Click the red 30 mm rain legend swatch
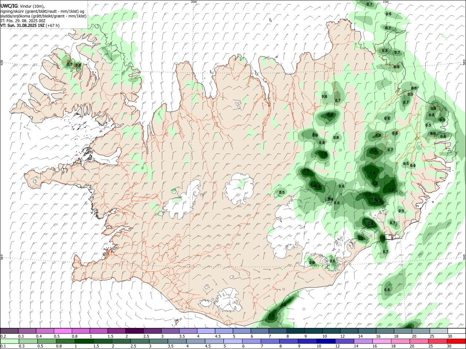The image size is (466, 349). coord(456,341)
